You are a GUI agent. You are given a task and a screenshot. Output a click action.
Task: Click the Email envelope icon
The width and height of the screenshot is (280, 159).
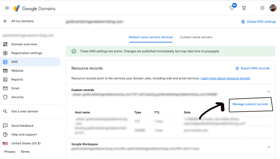click(x=5, y=88)
